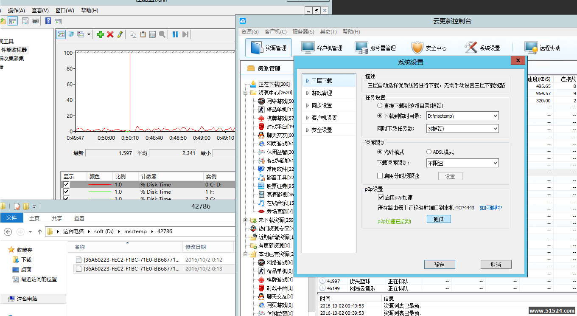This screenshot has width=577, height=316.
Task: Open the 下载到临时目录 path dropdown
Action: 495,116
